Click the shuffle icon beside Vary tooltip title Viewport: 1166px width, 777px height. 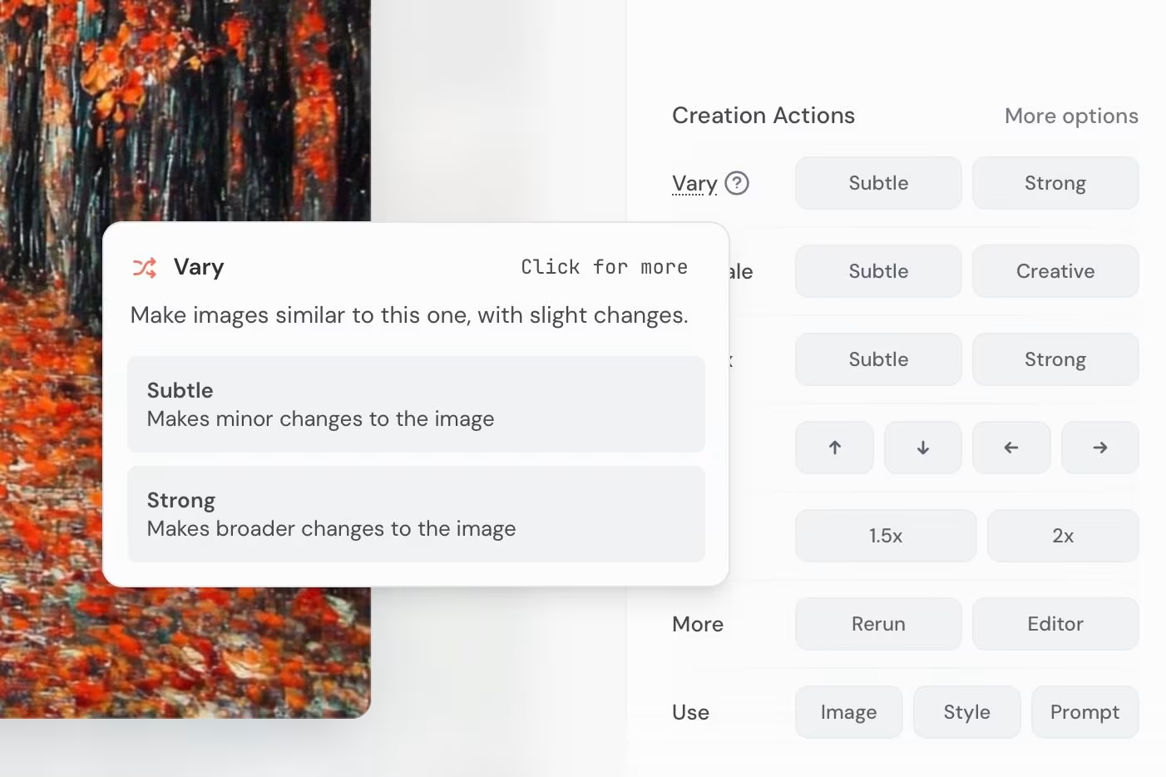tap(143, 267)
